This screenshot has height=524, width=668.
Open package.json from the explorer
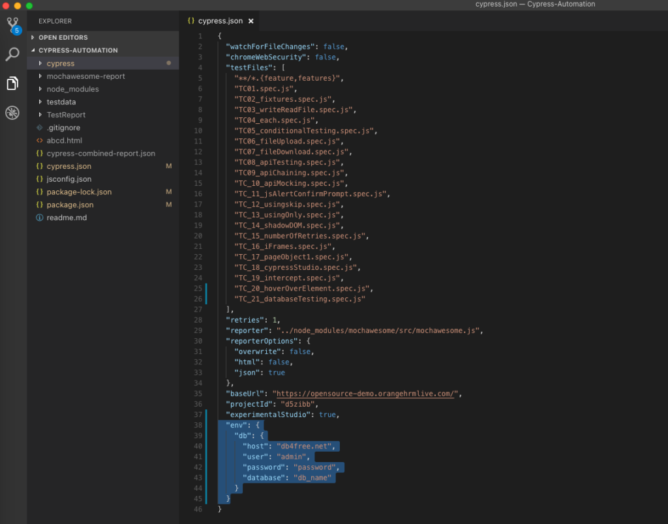point(70,205)
